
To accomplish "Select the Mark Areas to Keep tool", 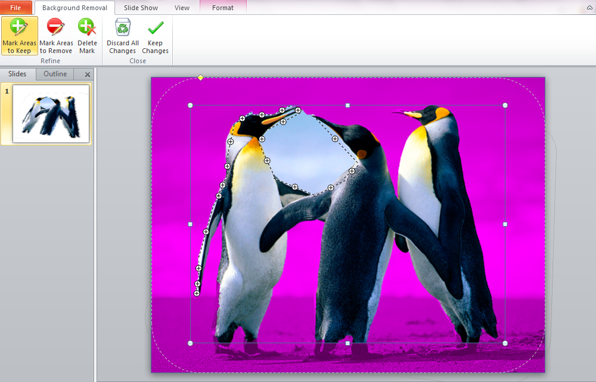I will point(19,36).
